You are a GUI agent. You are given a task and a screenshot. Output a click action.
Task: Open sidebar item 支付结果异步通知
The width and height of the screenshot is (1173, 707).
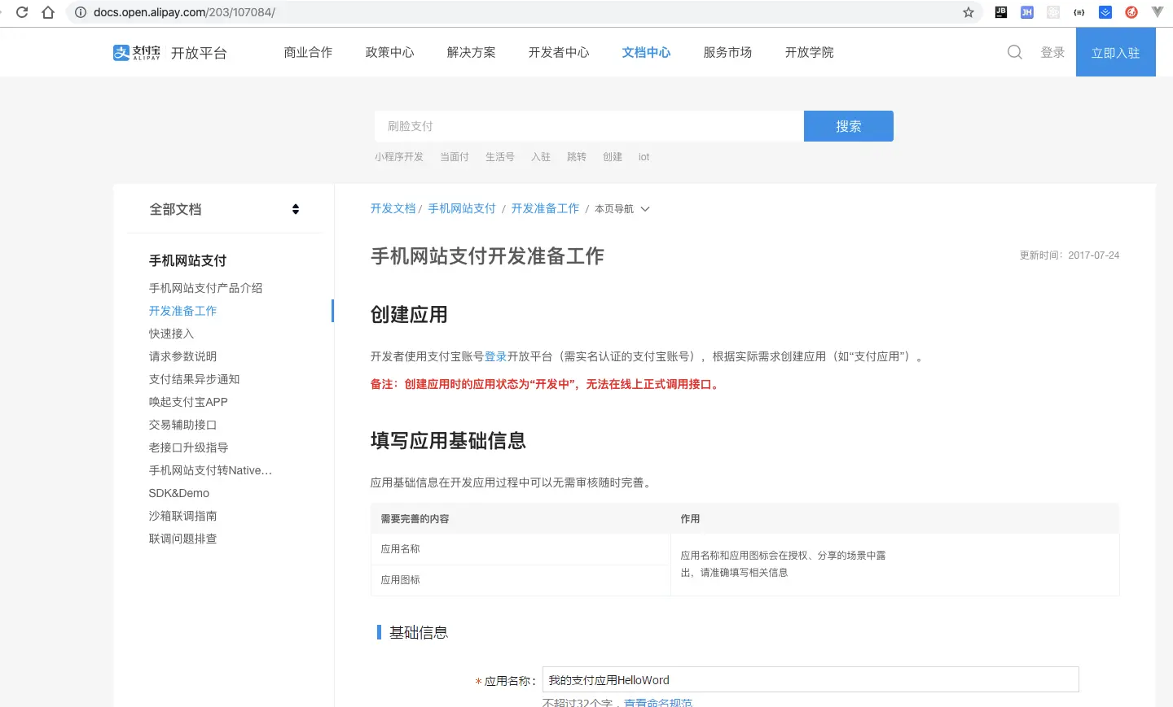pos(195,379)
